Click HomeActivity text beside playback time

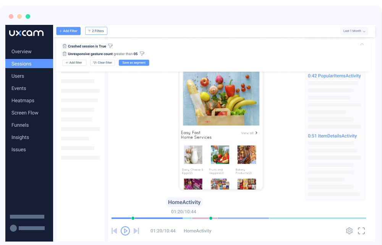[x=197, y=231]
